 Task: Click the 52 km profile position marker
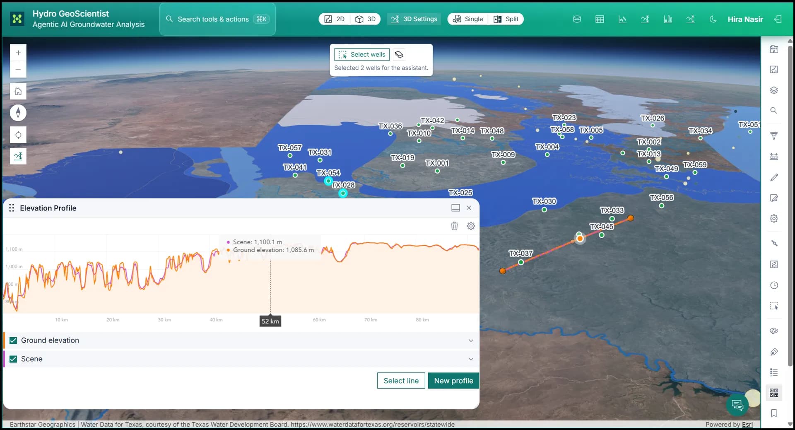[x=270, y=321]
